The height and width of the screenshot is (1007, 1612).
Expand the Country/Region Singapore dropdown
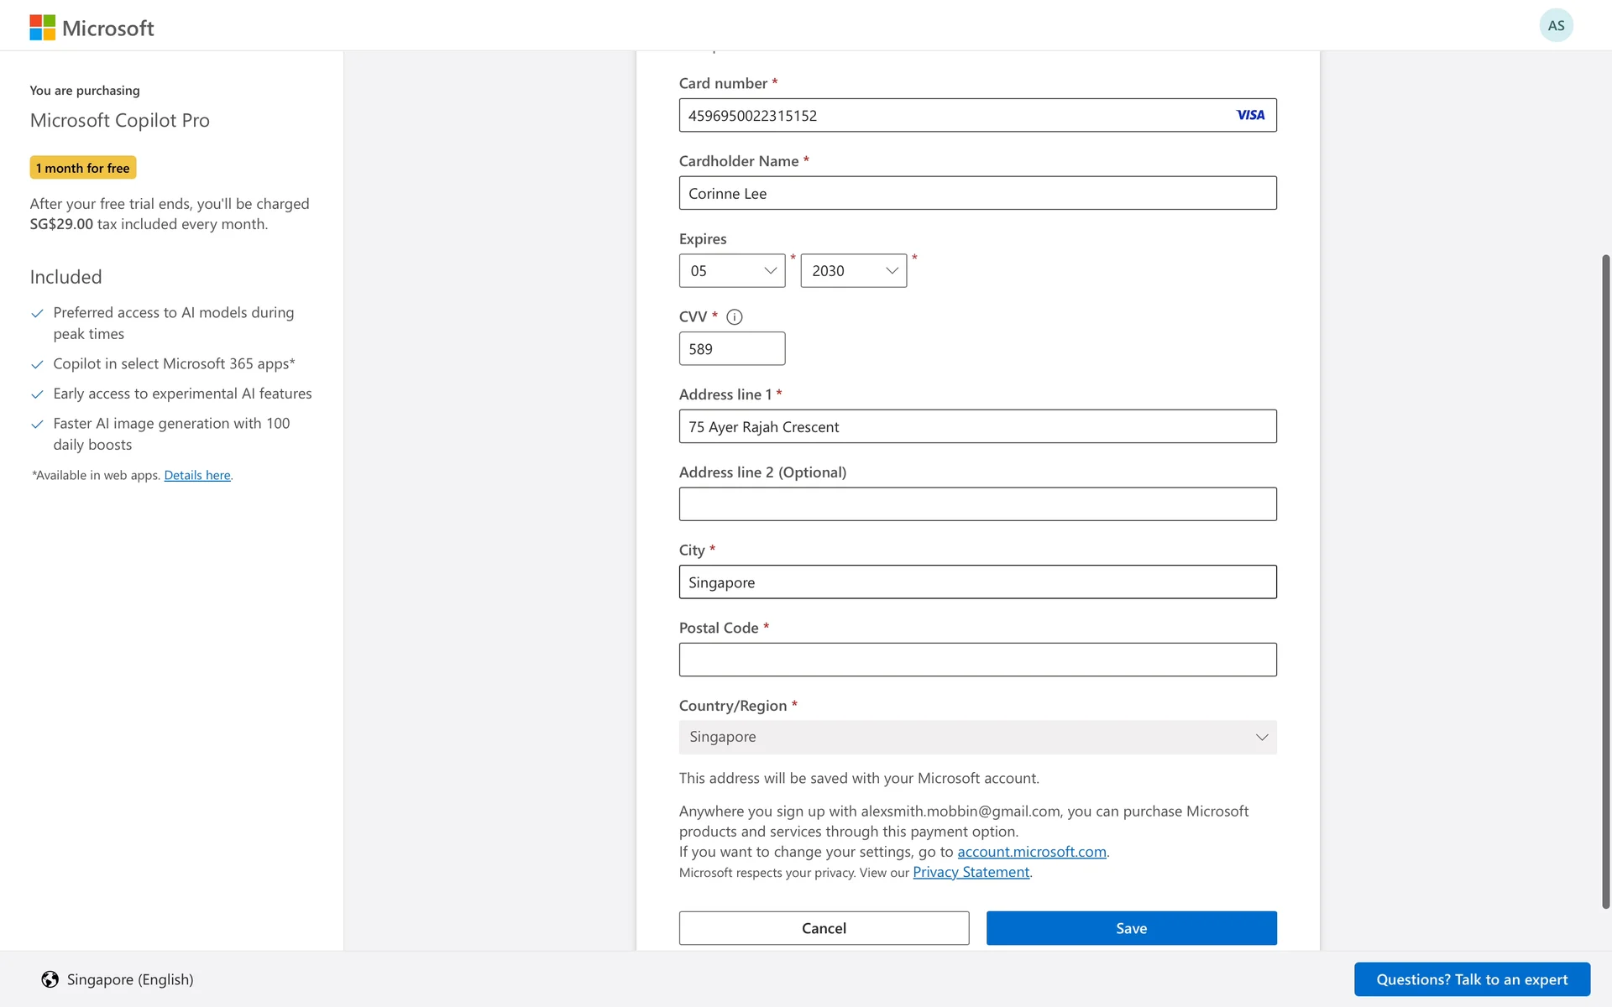(x=977, y=737)
